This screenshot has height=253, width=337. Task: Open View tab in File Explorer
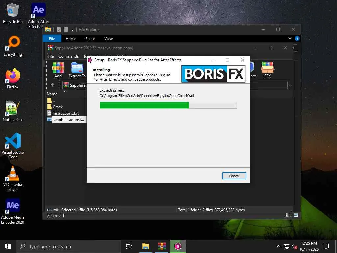(x=108, y=39)
